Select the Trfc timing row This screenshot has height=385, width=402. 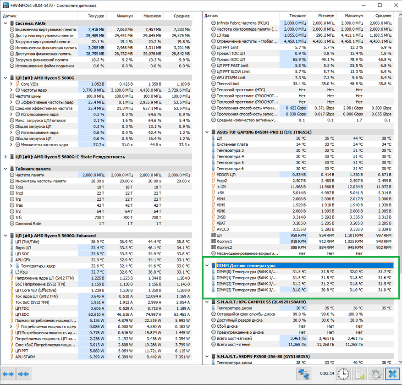click(101, 217)
